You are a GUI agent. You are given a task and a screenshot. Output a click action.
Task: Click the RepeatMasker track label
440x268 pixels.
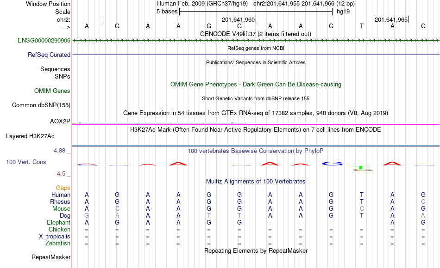51,257
